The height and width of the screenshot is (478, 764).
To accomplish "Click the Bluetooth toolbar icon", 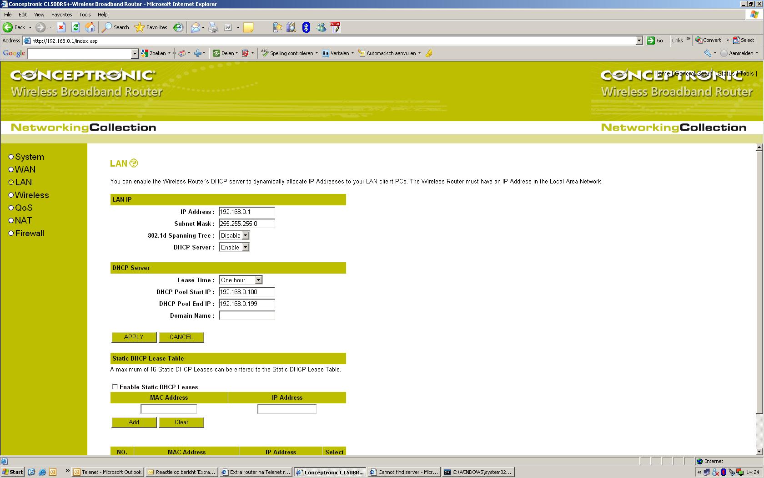I will click(x=306, y=27).
